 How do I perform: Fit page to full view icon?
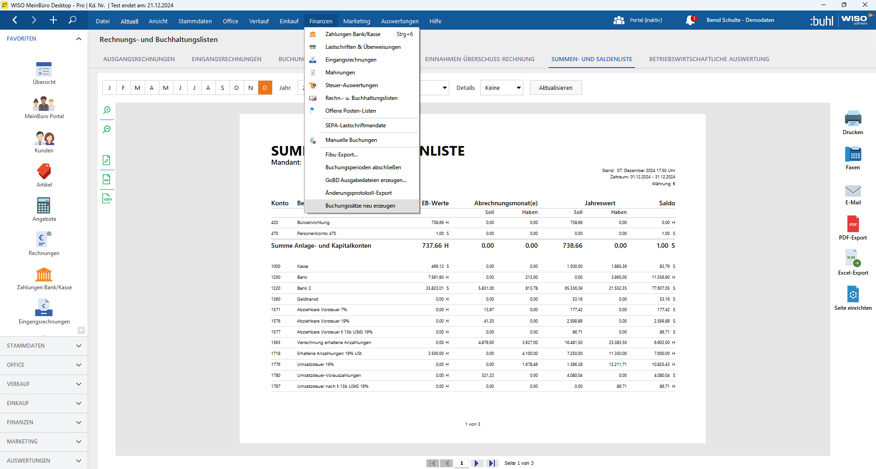pos(107,160)
